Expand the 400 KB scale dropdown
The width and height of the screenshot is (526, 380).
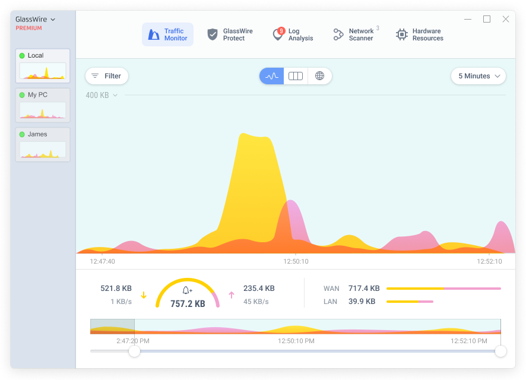click(x=102, y=95)
